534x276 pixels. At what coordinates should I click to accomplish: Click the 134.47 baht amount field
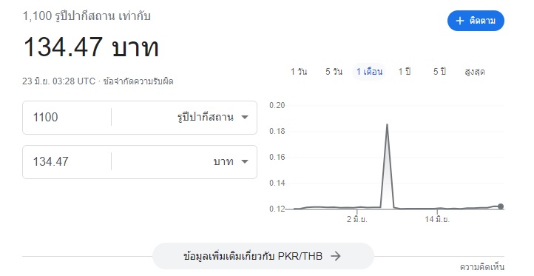[67, 161]
